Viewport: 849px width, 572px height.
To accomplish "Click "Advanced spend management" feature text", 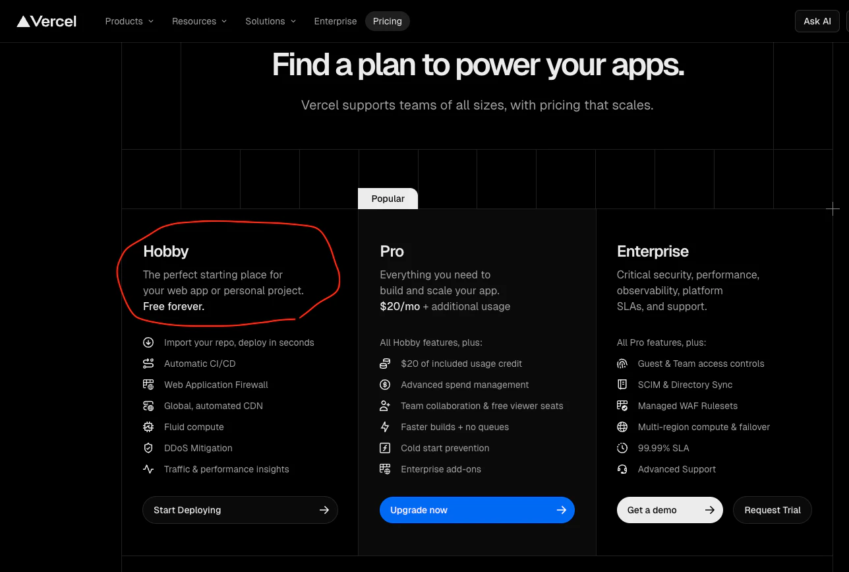I will [465, 385].
